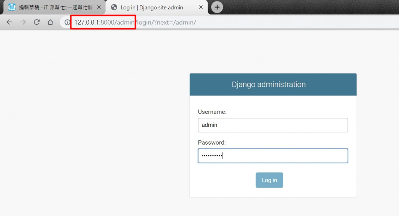
Task: Click the Django administration header
Action: [273, 85]
